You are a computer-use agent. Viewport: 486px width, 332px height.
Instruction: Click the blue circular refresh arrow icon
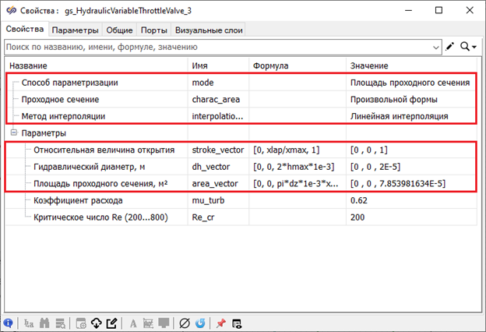[x=199, y=322]
